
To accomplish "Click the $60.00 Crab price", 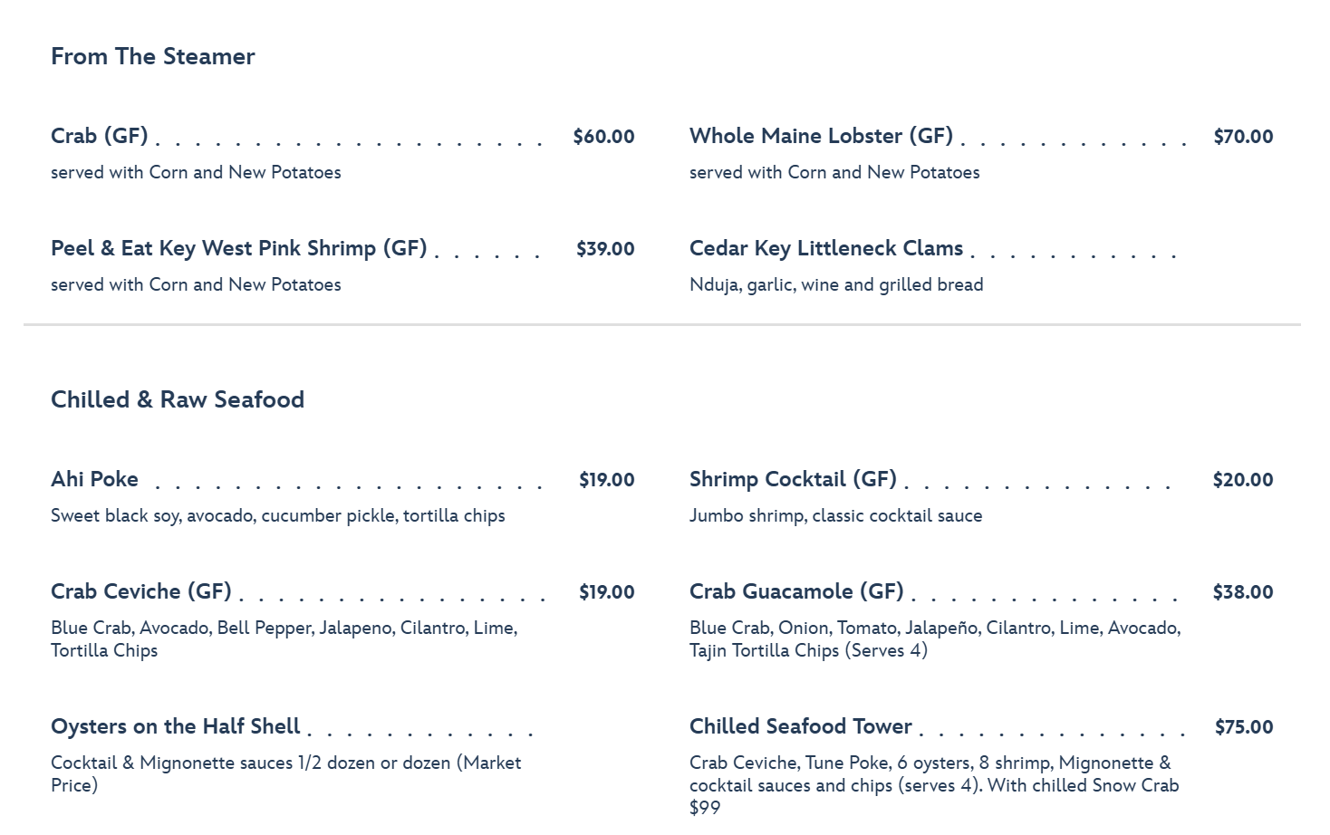I will [603, 137].
